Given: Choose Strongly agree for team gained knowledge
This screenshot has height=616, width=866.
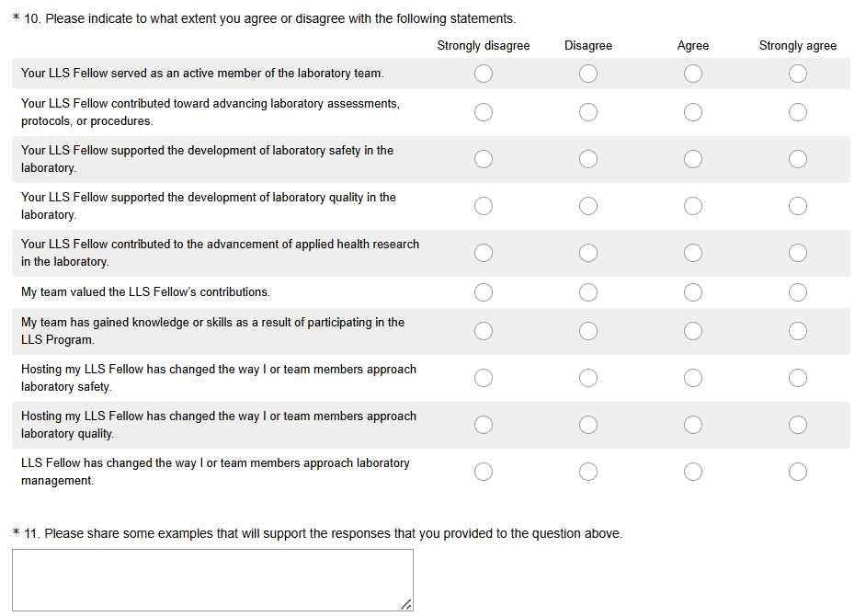Looking at the screenshot, I should pyautogui.click(x=798, y=331).
